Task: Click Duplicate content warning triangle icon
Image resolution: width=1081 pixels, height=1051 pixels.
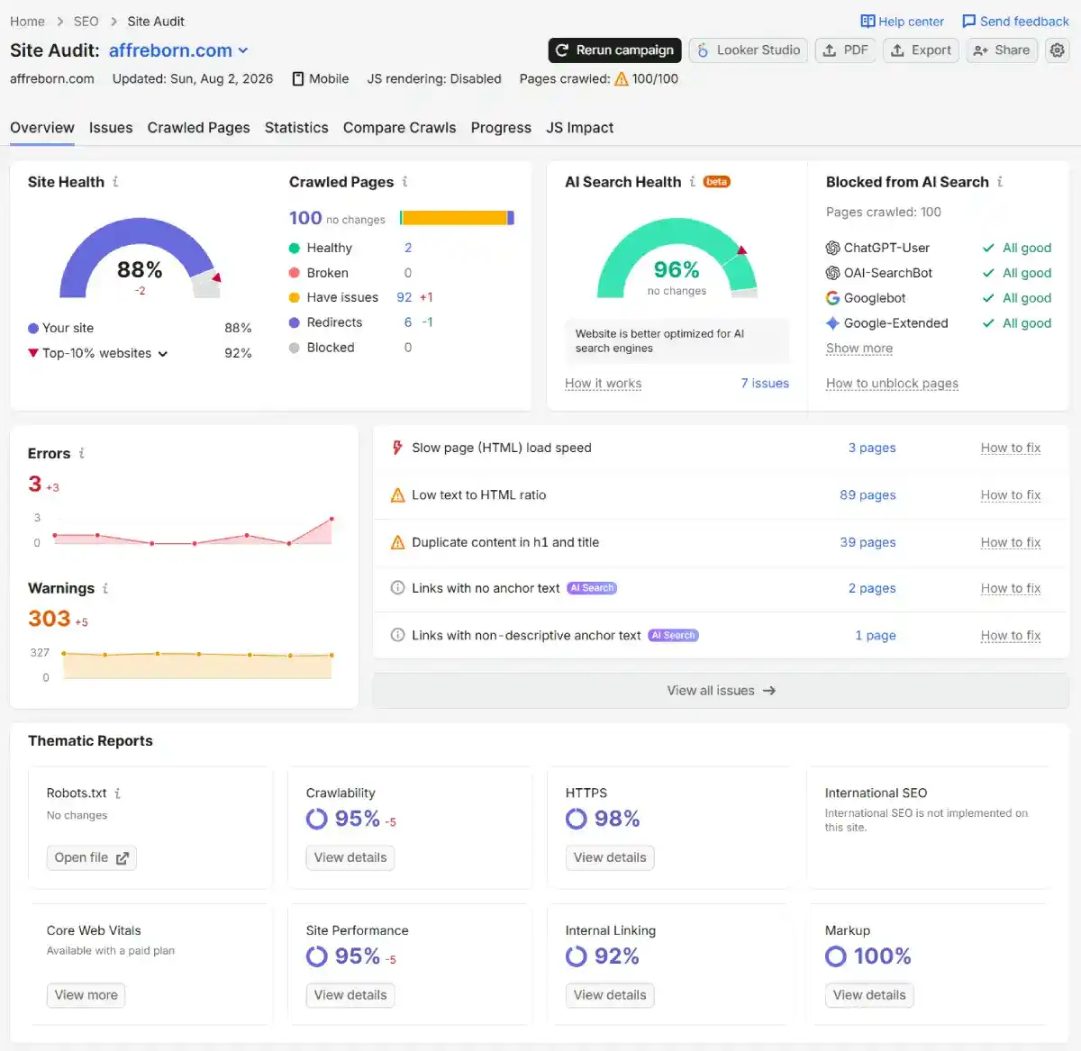Action: [x=397, y=542]
